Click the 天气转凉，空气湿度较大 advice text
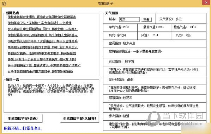The width and height of the screenshot is (211, 134). click(x=154, y=107)
